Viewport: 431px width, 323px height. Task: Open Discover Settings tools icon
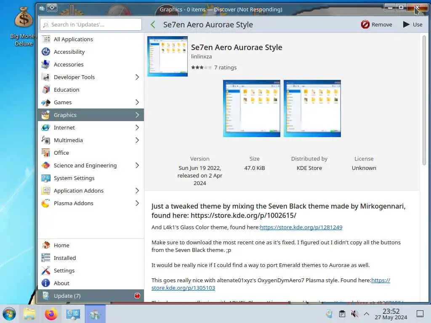coord(46,270)
